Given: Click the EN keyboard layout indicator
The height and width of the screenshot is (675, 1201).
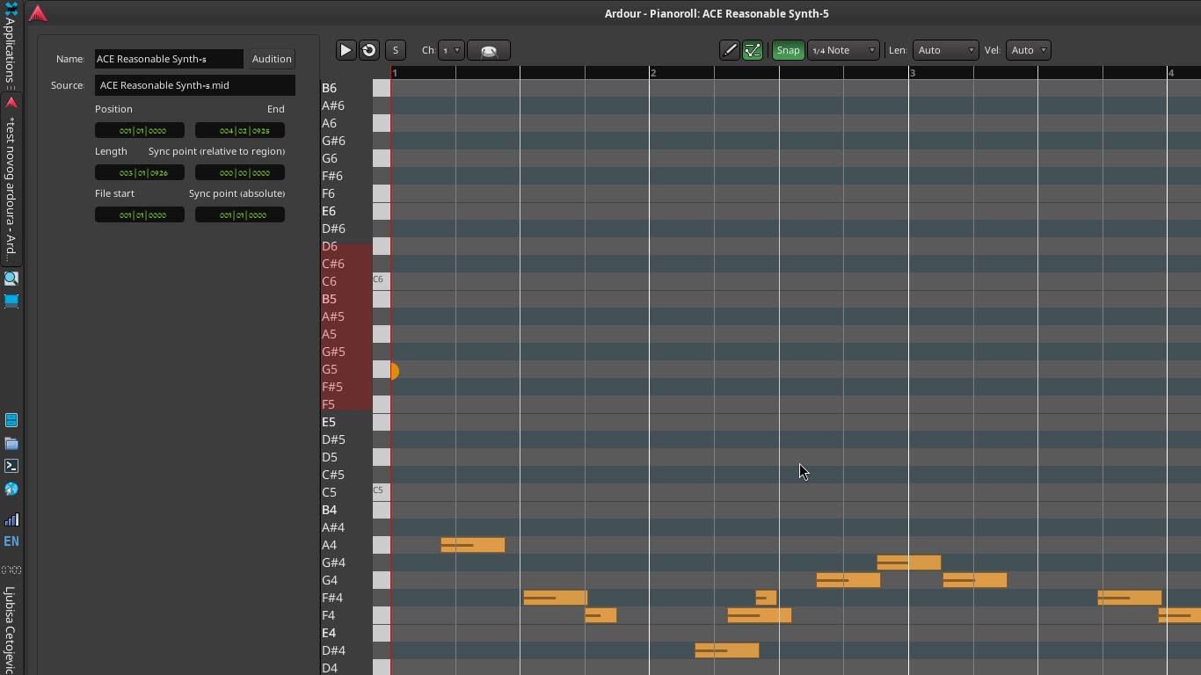Looking at the screenshot, I should 11,541.
